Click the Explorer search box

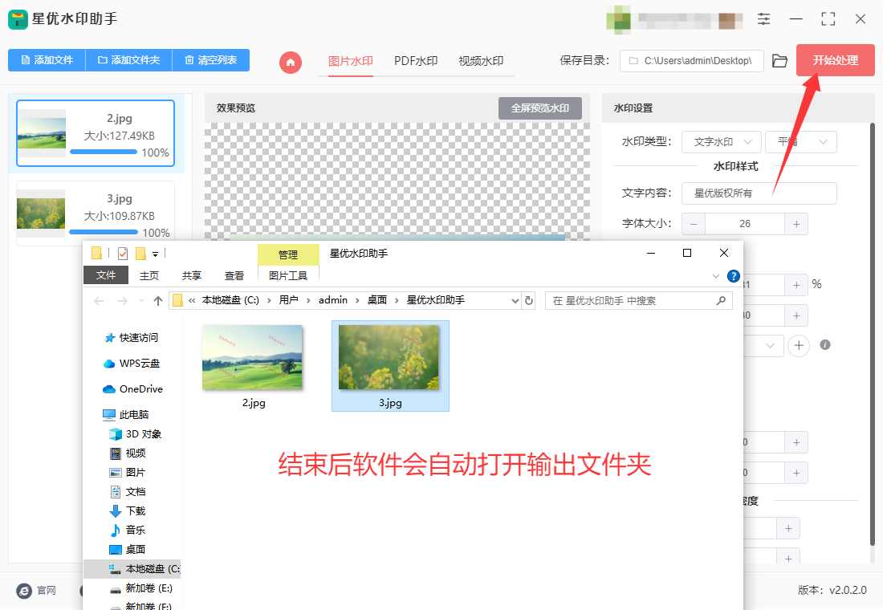pyautogui.click(x=639, y=301)
